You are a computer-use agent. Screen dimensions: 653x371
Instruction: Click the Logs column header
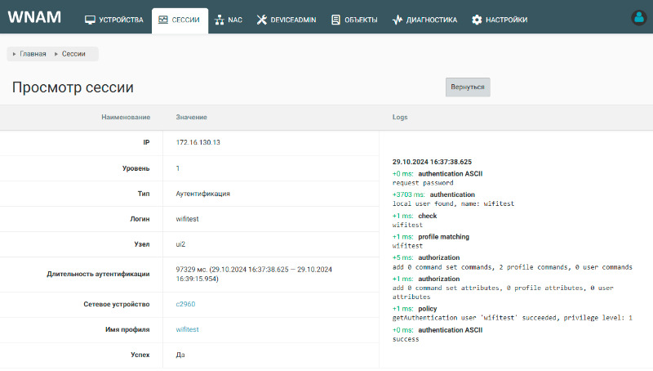coord(400,117)
